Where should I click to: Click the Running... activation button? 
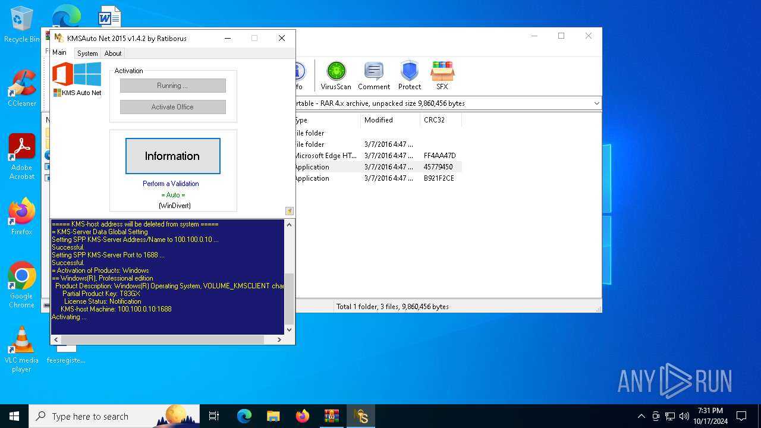pyautogui.click(x=173, y=86)
